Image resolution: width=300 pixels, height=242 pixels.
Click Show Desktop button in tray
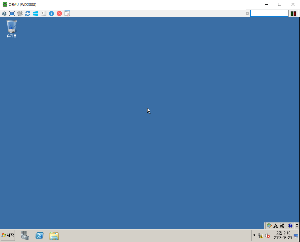pos(296,236)
